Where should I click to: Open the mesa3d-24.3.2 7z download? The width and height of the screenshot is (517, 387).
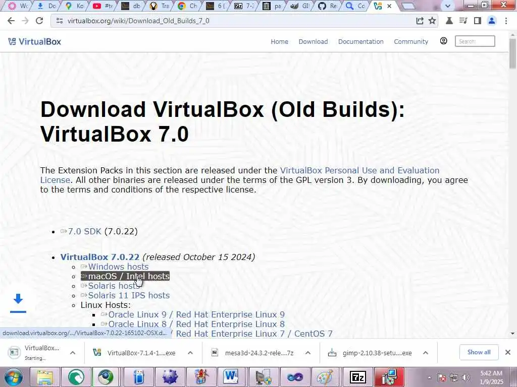(253, 353)
